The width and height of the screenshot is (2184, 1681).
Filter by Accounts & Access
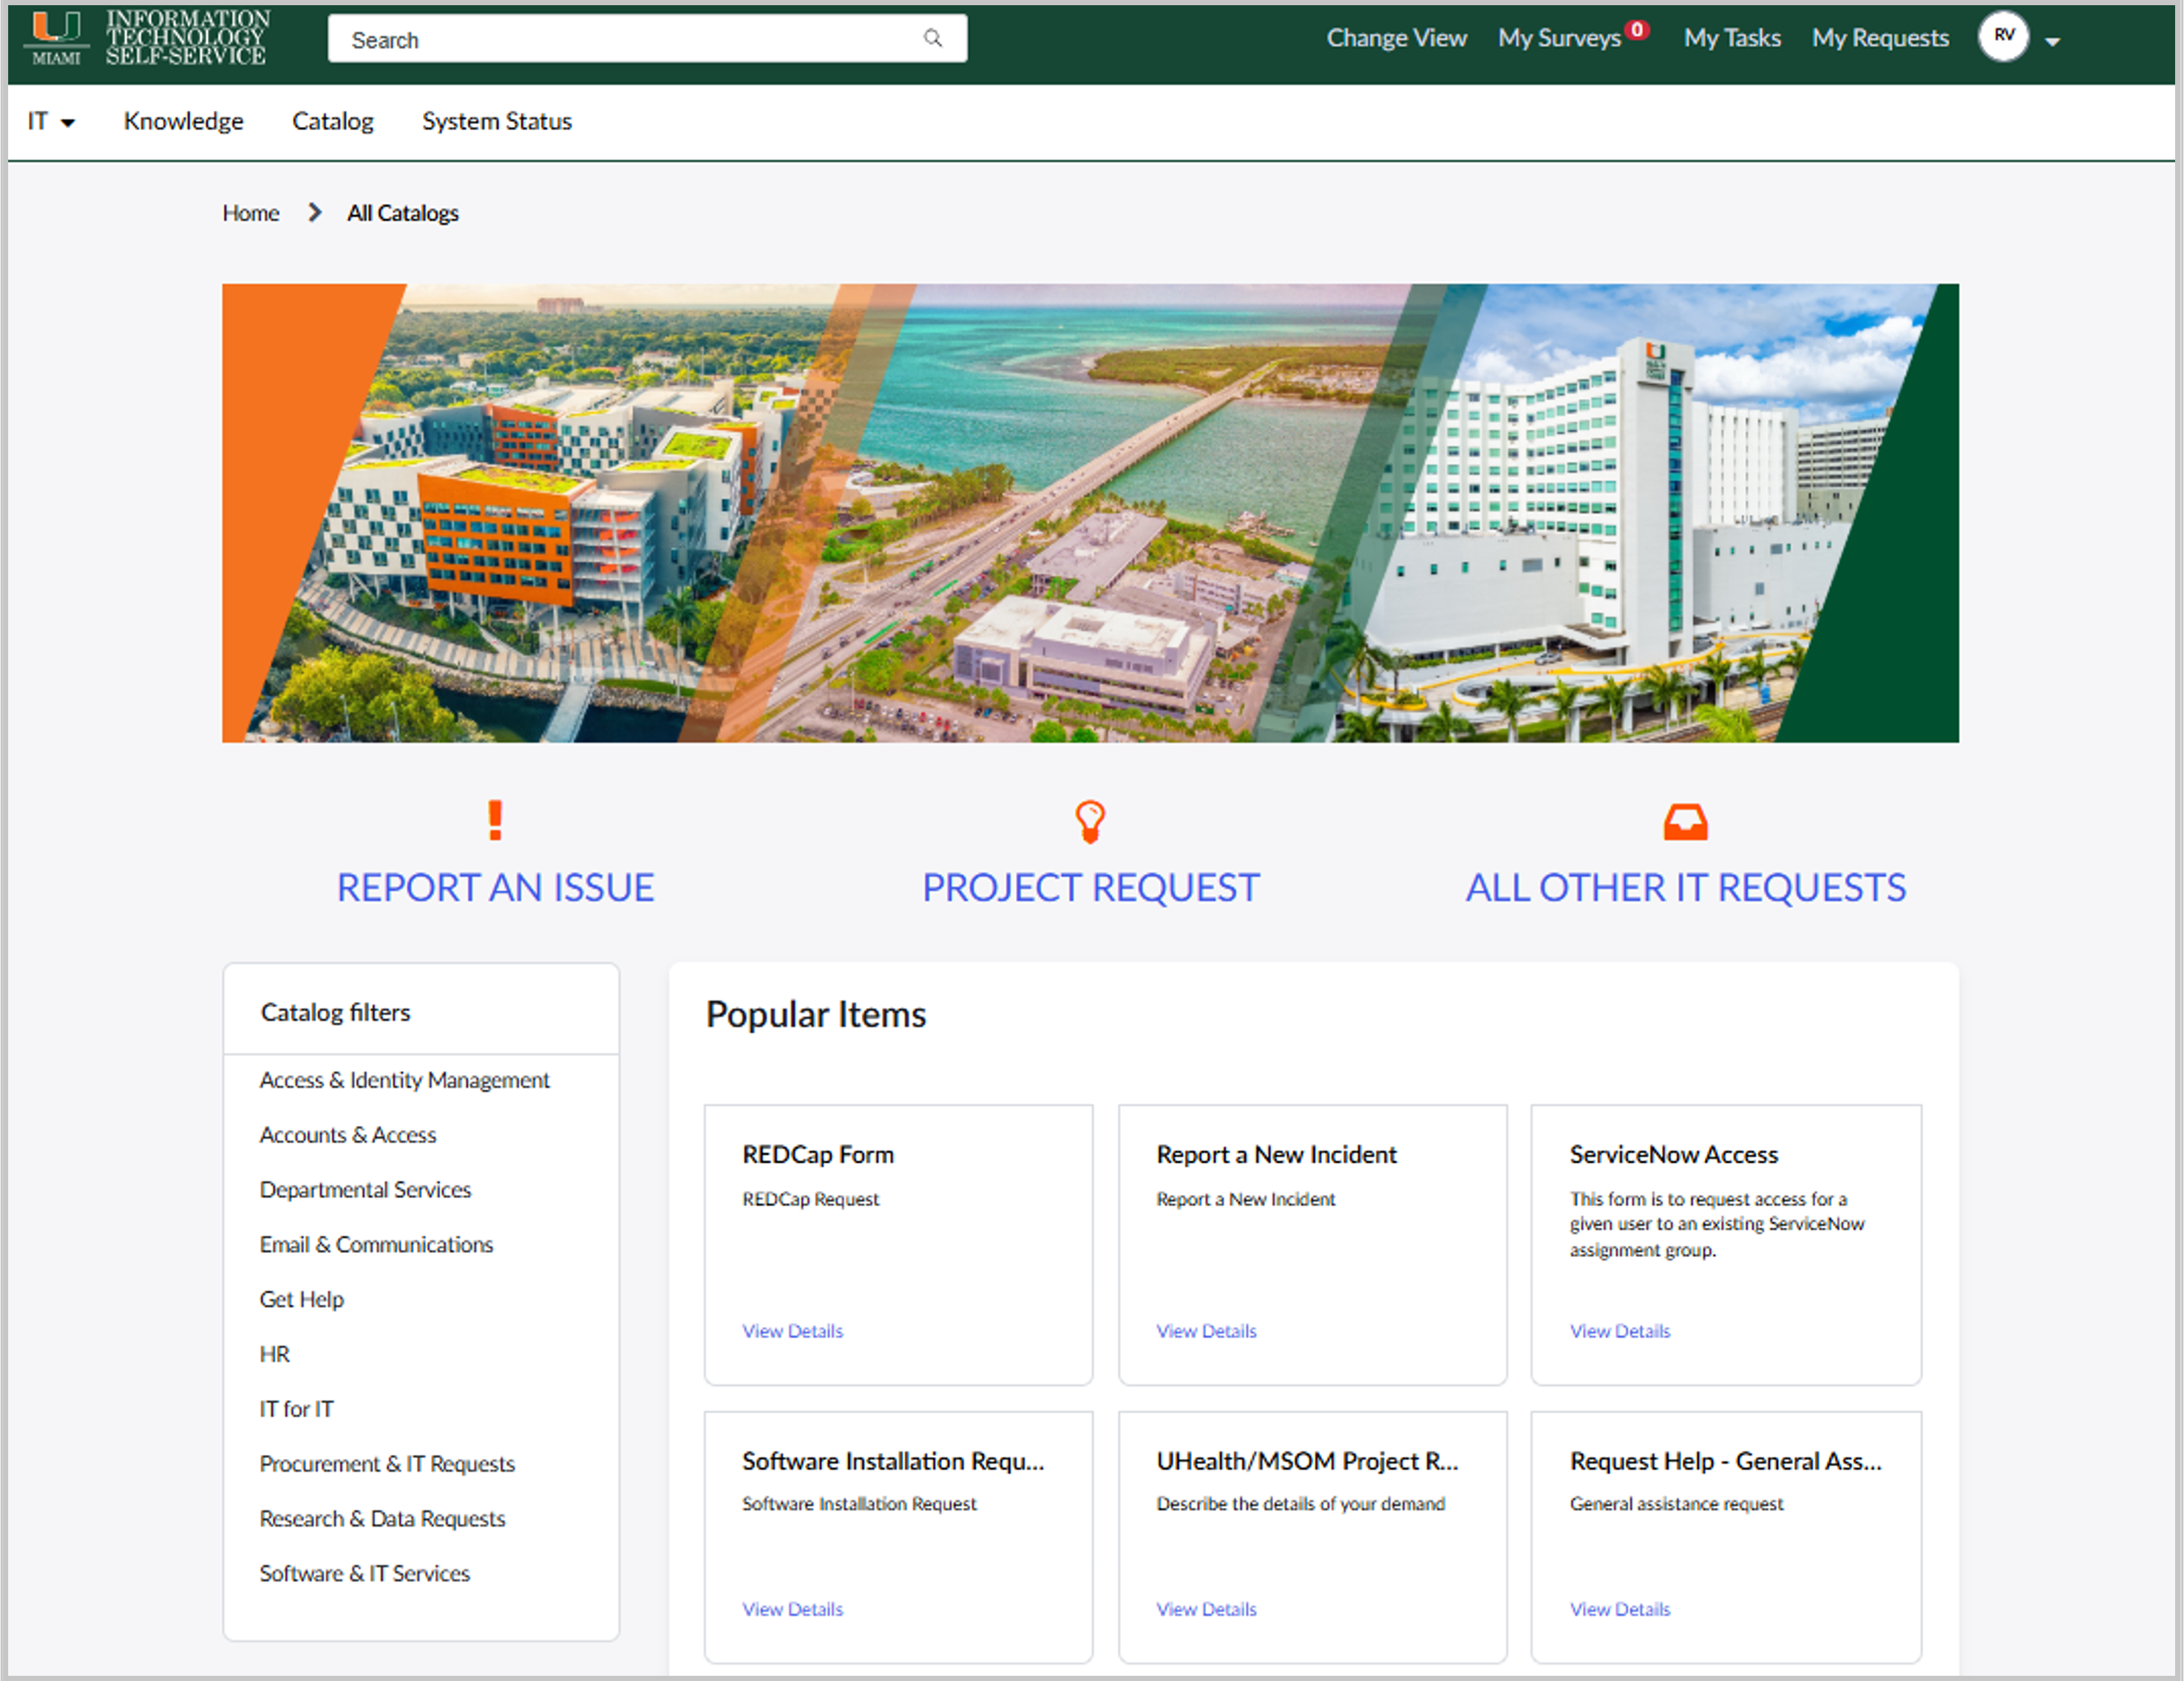click(x=348, y=1136)
